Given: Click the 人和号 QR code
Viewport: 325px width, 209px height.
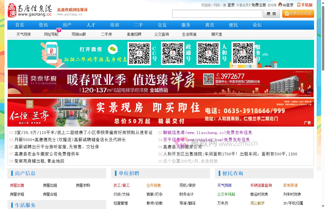Looking at the screenshot, I should pyautogui.click(x=208, y=53).
